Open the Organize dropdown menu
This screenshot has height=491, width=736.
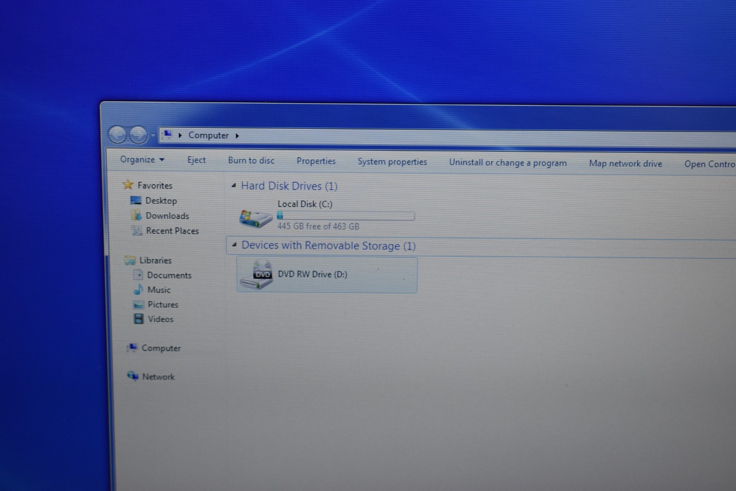[142, 160]
